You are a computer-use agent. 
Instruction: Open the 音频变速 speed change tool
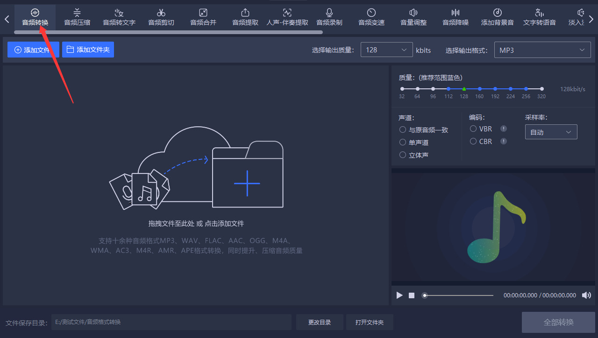click(371, 17)
